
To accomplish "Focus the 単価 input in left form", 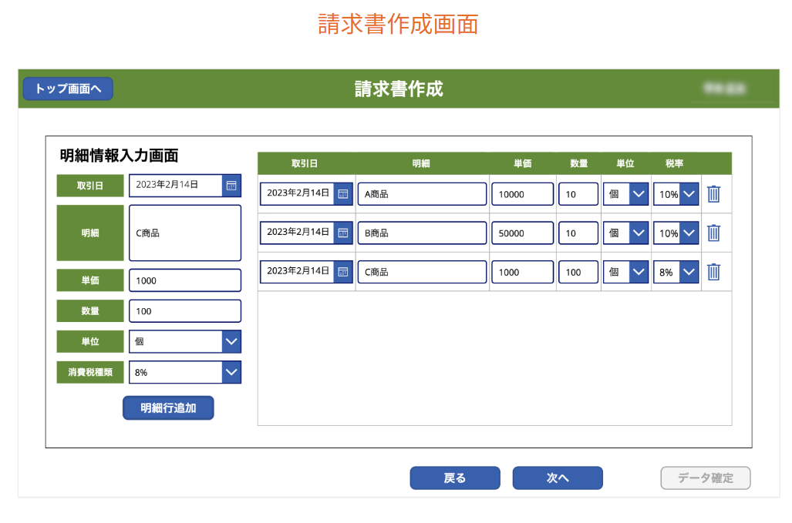I will click(x=185, y=280).
